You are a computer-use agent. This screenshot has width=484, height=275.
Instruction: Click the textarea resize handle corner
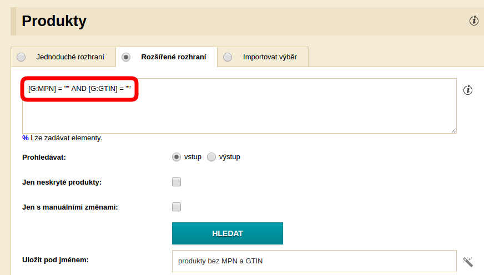453,130
